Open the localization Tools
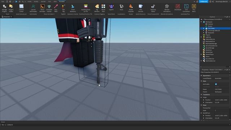Viewport: 231px width, 130px height. tap(121, 8)
